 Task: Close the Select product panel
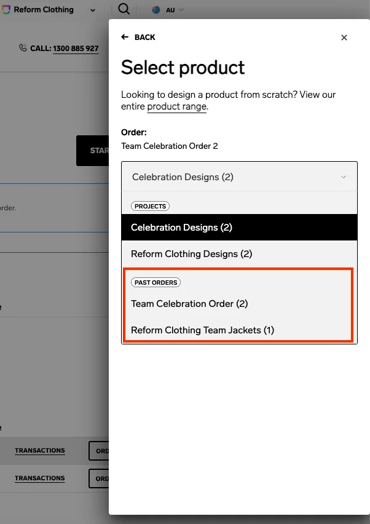(344, 38)
